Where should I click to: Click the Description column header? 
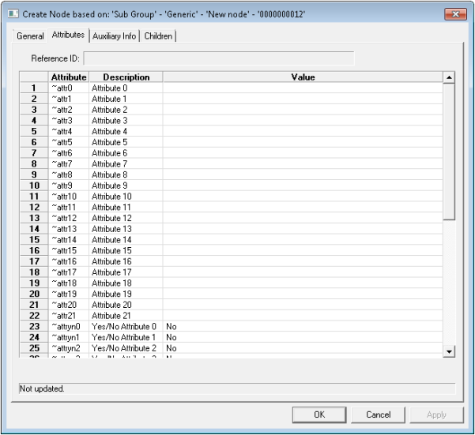pos(126,77)
